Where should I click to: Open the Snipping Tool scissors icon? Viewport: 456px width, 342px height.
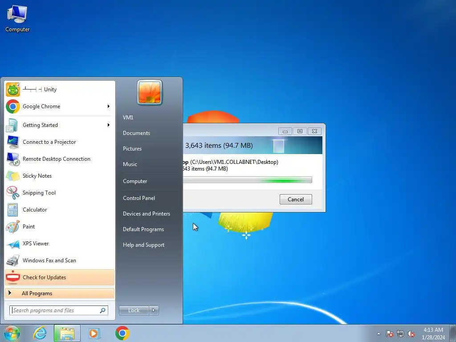pyautogui.click(x=13, y=193)
